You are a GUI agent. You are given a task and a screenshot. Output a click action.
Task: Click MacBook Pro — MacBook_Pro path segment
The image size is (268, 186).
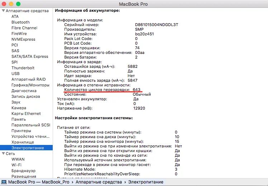[39, 182]
